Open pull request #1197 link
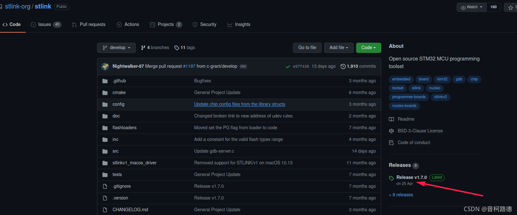This screenshot has height=215, width=517. point(189,66)
